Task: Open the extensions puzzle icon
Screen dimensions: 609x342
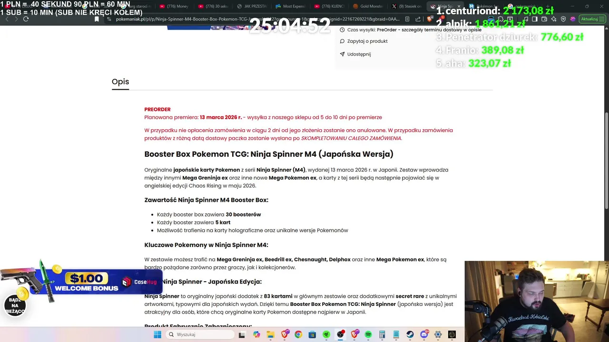Action: (501, 19)
